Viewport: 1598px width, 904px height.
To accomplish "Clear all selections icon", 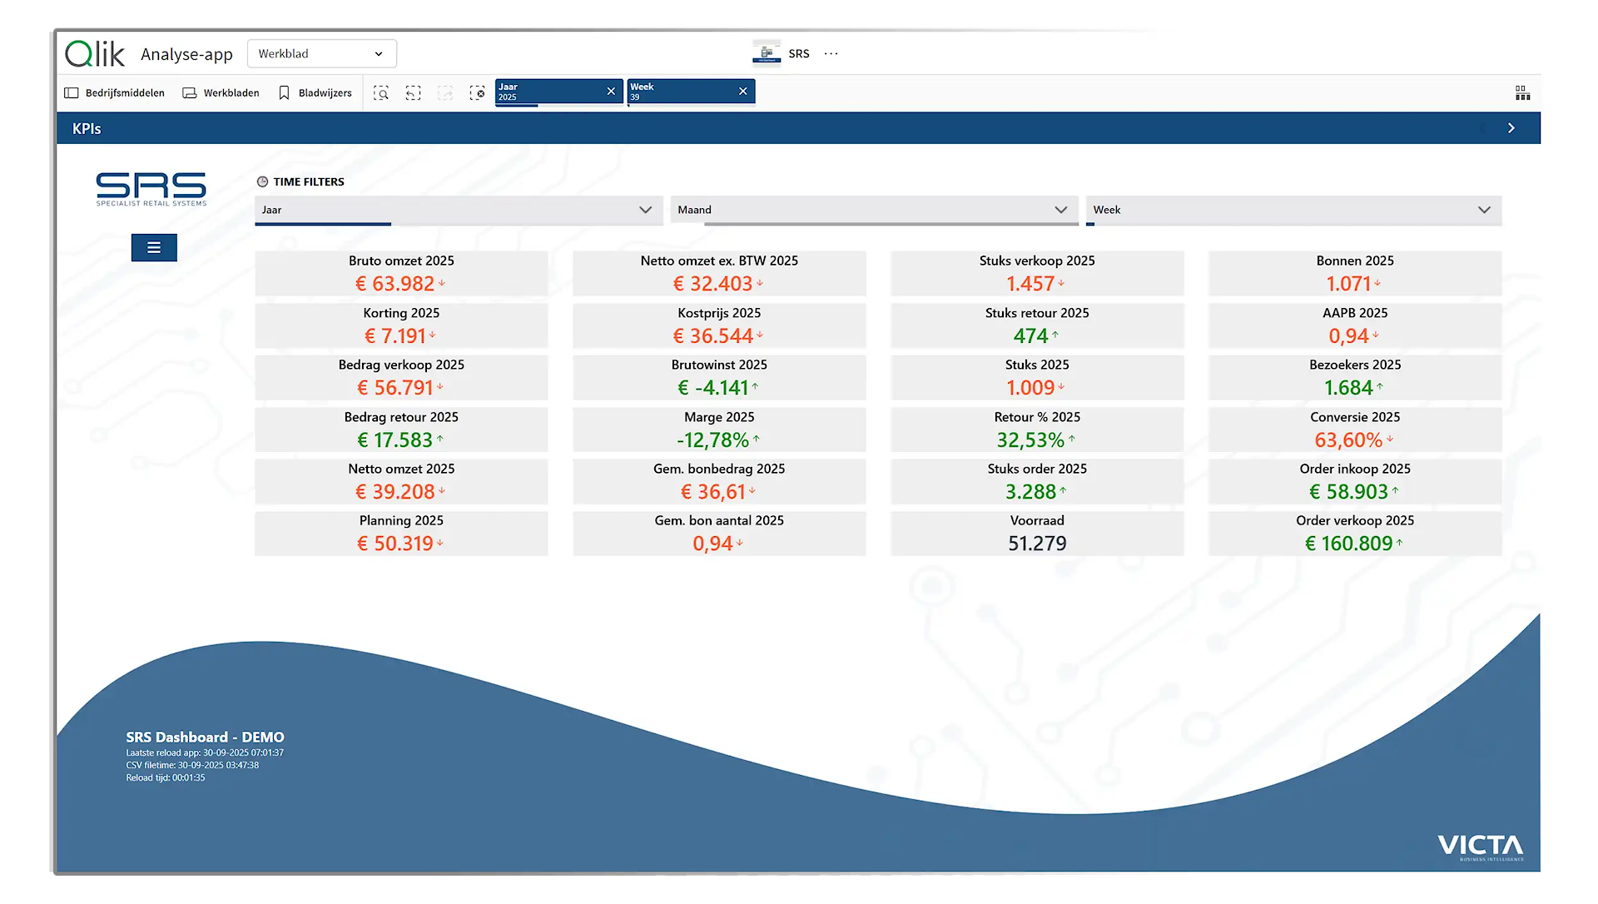I will pyautogui.click(x=477, y=93).
